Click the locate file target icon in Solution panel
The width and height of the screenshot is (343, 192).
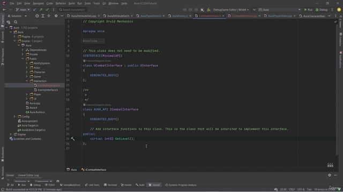pos(37,16)
